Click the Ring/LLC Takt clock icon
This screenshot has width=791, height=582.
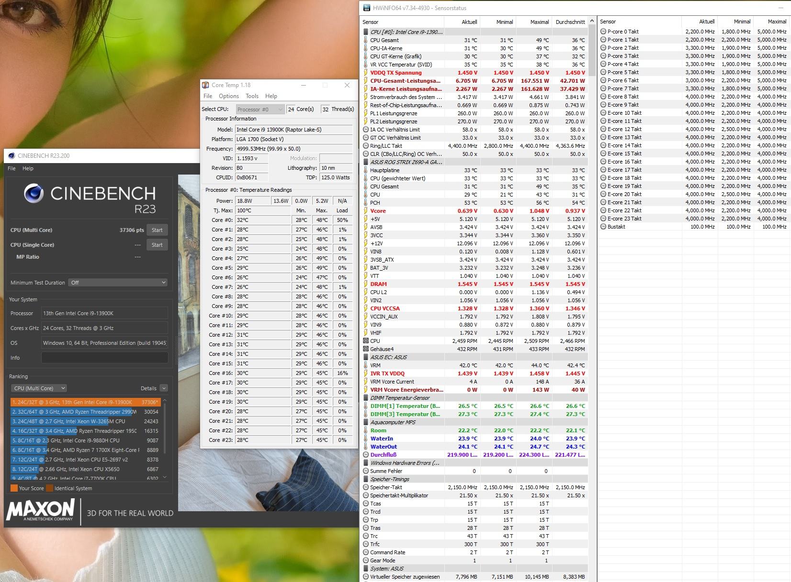(366, 146)
